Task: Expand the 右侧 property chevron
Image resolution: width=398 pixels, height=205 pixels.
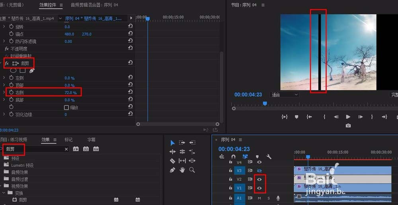Action: 4,92
